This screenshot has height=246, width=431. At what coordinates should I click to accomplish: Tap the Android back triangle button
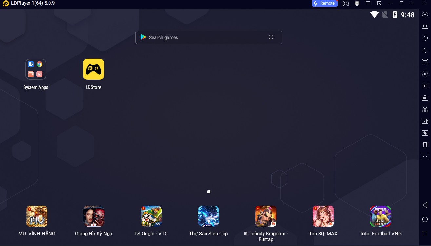425,205
